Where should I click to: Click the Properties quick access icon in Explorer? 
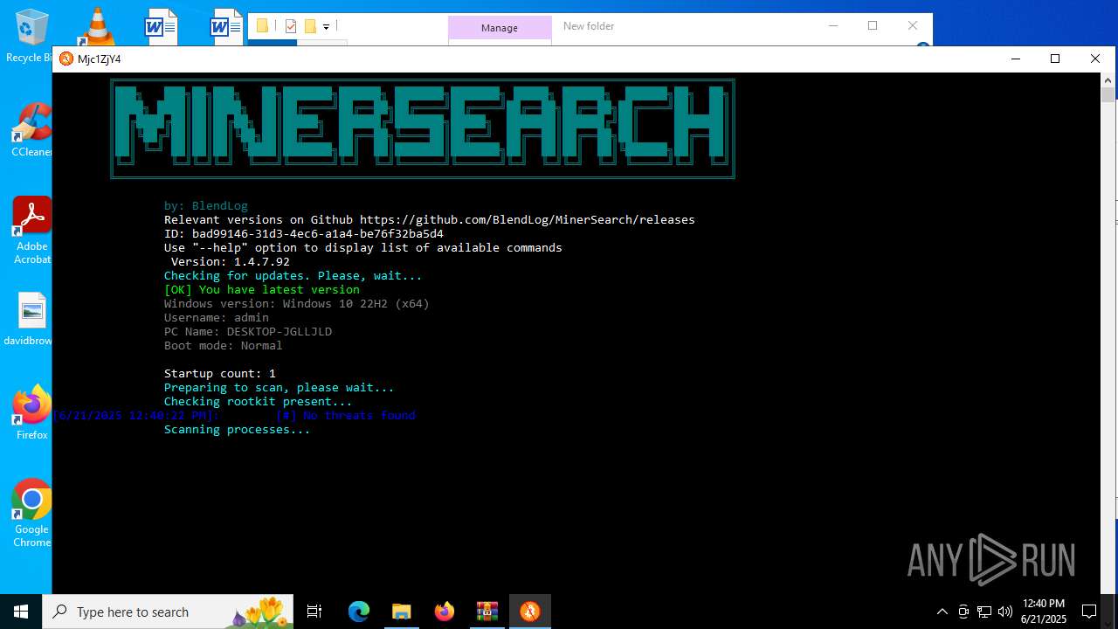[291, 26]
